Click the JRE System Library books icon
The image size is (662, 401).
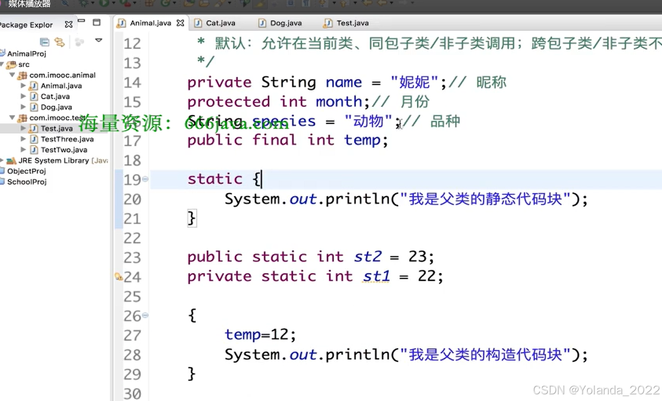pyautogui.click(x=12, y=161)
